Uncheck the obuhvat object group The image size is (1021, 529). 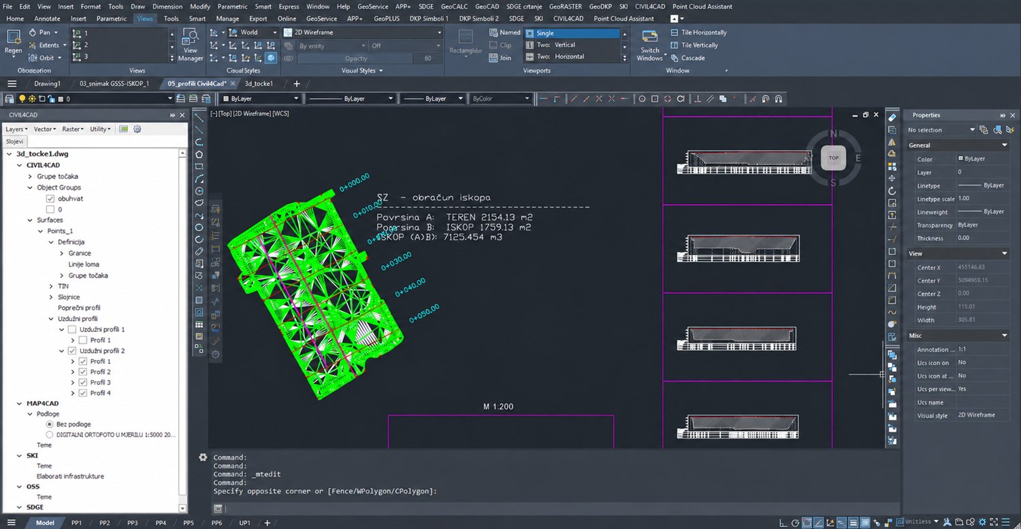(x=50, y=199)
